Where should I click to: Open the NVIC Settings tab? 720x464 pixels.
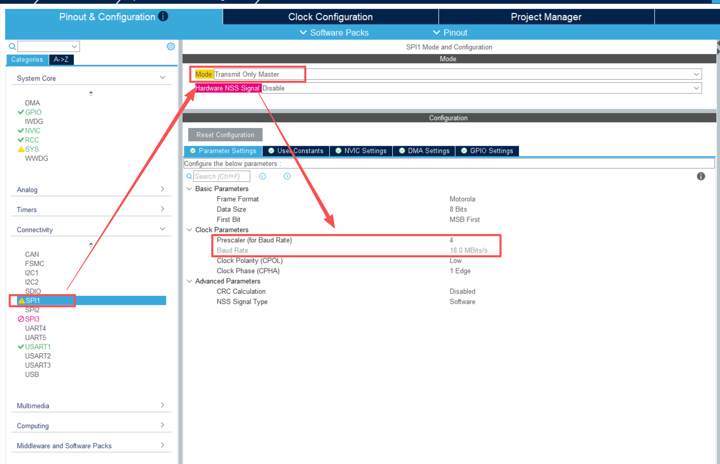[361, 151]
